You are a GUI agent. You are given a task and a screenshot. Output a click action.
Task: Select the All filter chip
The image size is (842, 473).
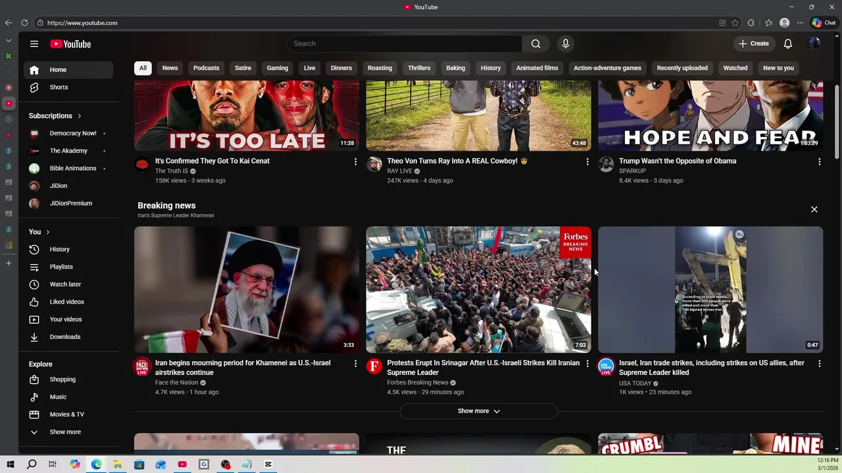click(x=143, y=68)
